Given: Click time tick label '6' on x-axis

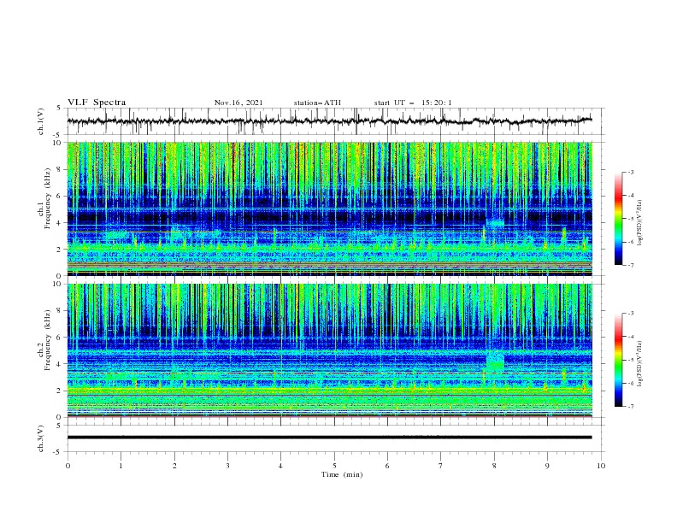Looking at the screenshot, I should (387, 466).
